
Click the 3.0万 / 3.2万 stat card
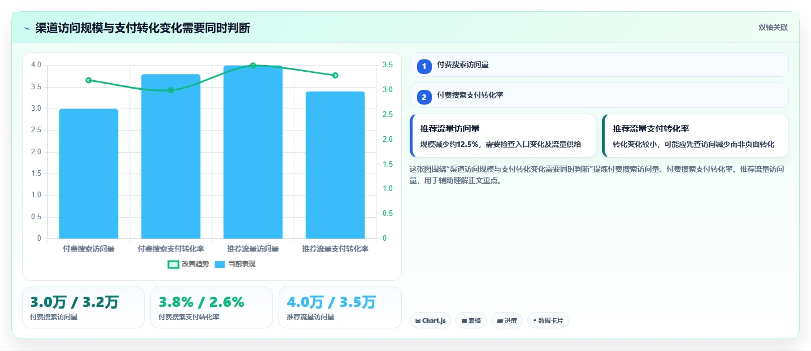coord(83,307)
